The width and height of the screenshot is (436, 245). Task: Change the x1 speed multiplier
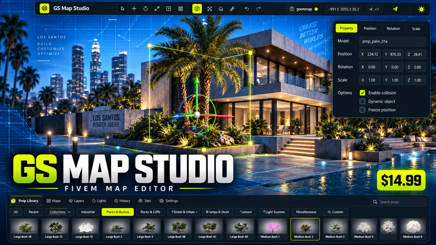coord(374,9)
